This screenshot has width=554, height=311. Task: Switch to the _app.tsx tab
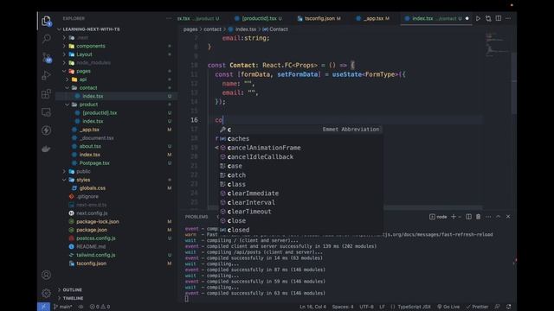373,18
